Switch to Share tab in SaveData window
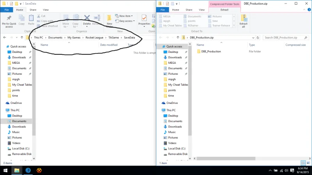The height and width of the screenshot is (175, 312). (33, 10)
